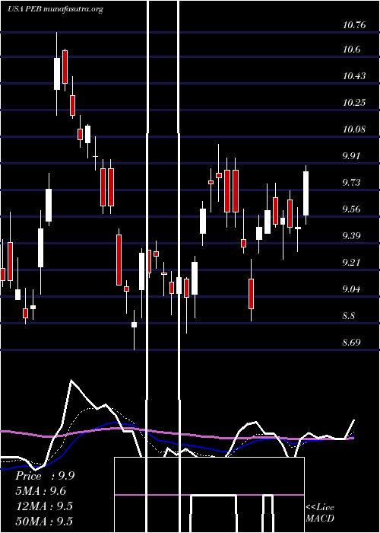This screenshot has height=533, width=380.
Task: Click the '12MA : 9.5' readout
Action: click(x=44, y=506)
